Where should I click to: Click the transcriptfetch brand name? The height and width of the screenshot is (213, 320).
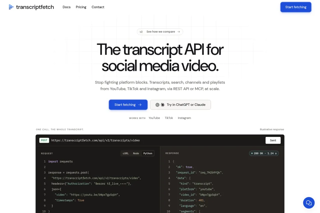click(x=35, y=7)
